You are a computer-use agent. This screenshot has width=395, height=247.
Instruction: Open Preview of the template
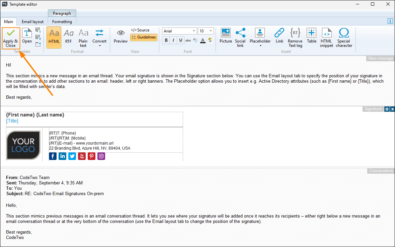[x=121, y=36]
